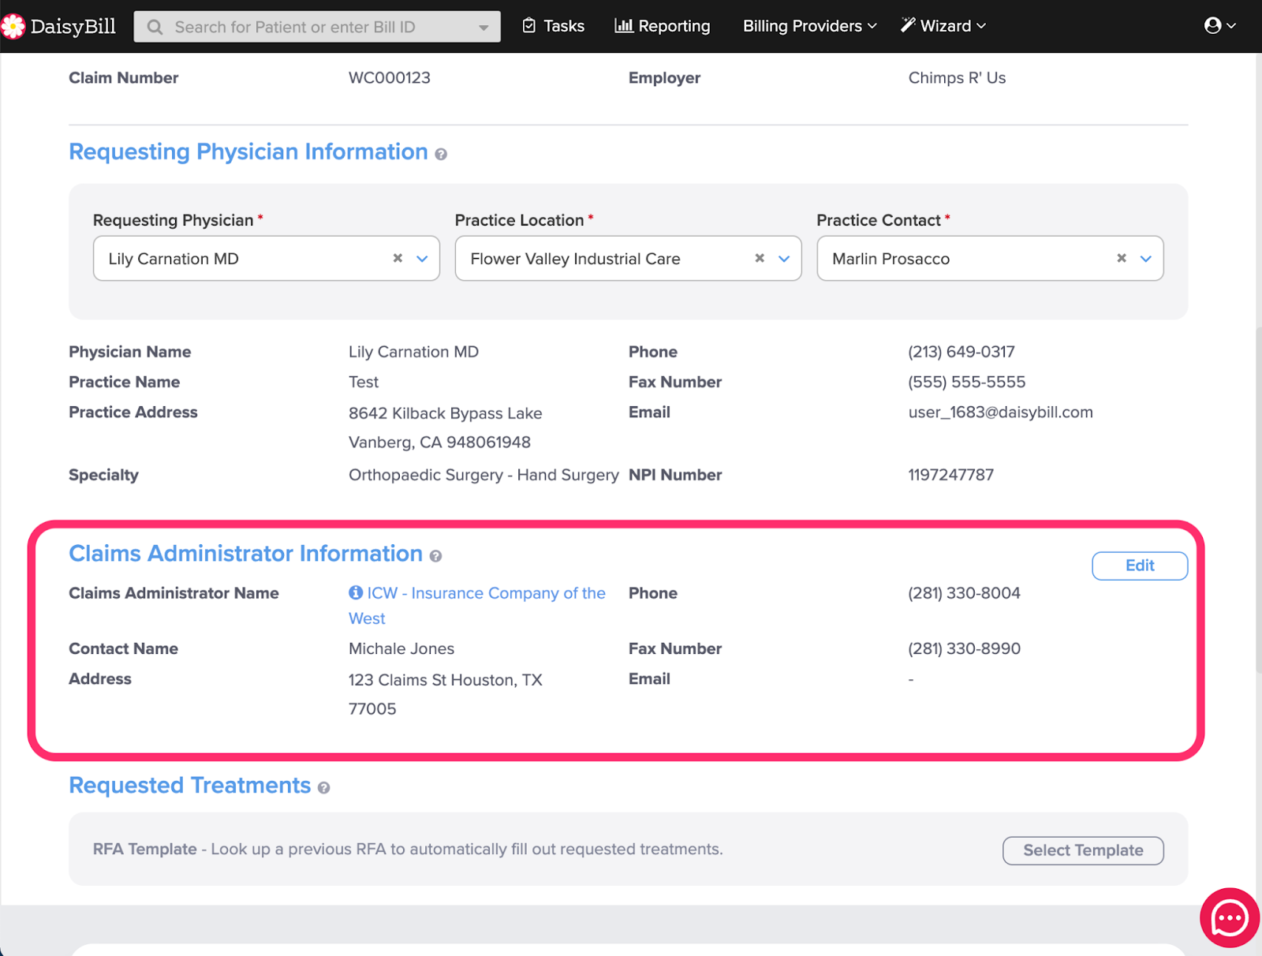The image size is (1262, 956).
Task: Open the user account avatar menu
Action: tap(1219, 26)
